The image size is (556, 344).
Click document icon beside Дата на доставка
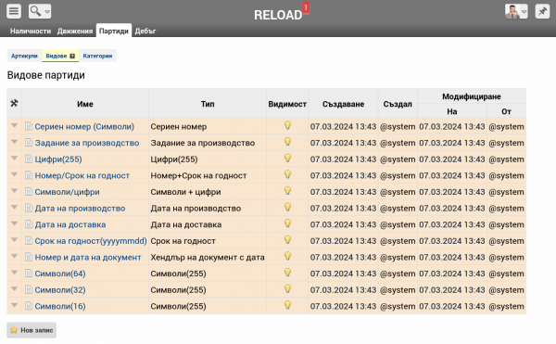[x=29, y=224]
